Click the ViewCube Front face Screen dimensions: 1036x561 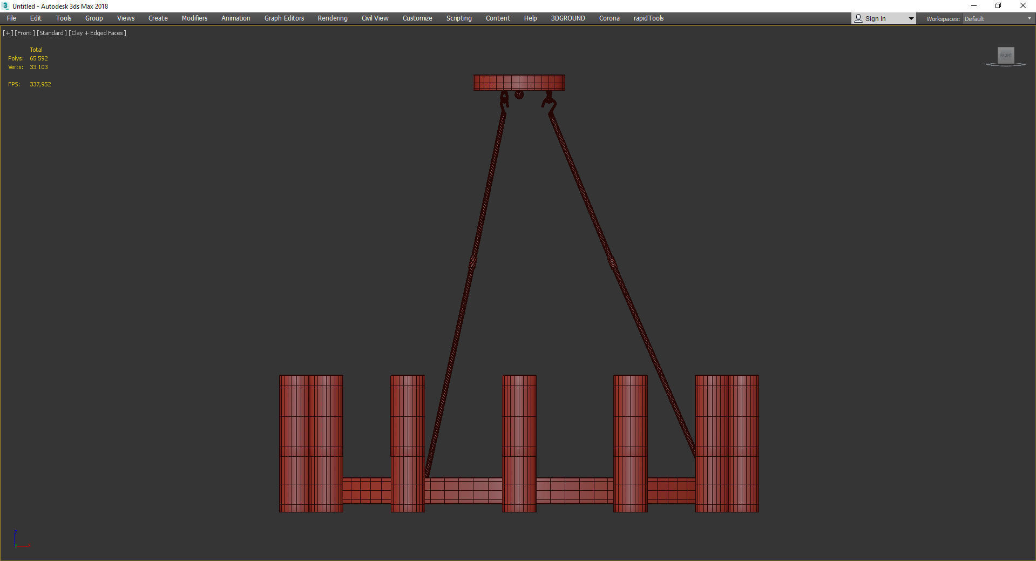click(1006, 55)
